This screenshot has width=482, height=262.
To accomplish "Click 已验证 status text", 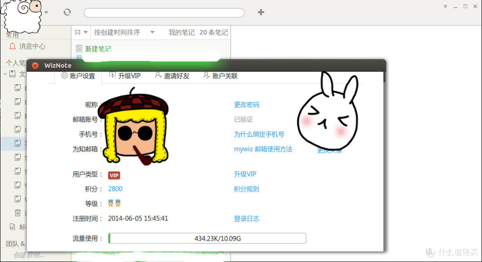I will (244, 119).
